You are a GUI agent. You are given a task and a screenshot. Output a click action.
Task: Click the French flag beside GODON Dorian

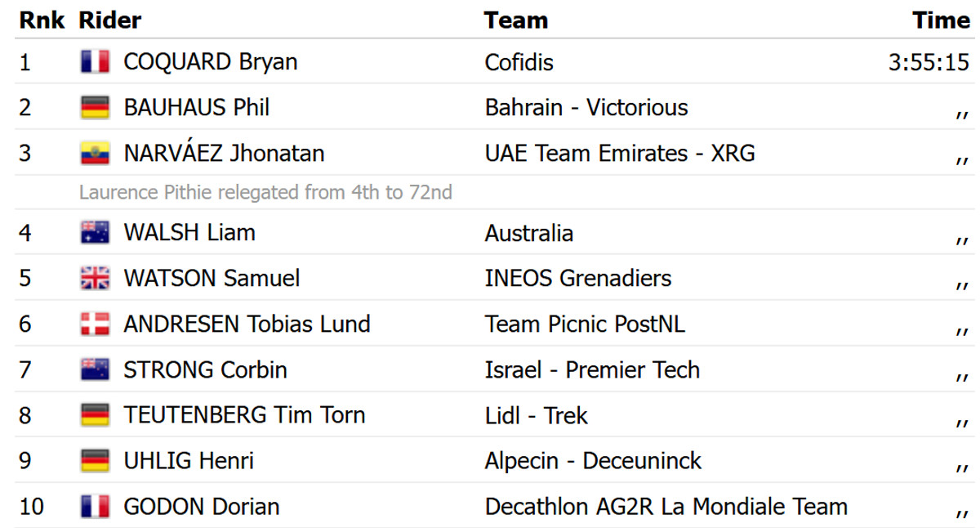[x=95, y=507]
